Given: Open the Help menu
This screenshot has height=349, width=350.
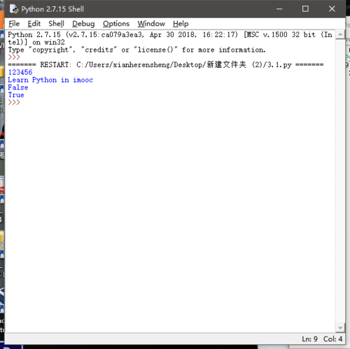Looking at the screenshot, I should [x=181, y=24].
